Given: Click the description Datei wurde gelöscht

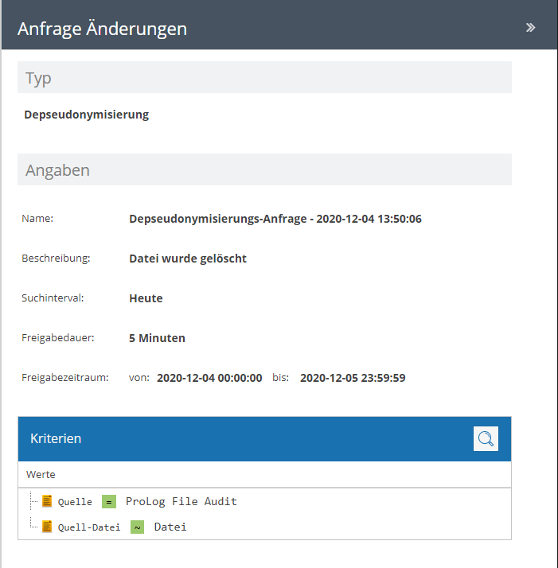Looking at the screenshot, I should coord(188,259).
